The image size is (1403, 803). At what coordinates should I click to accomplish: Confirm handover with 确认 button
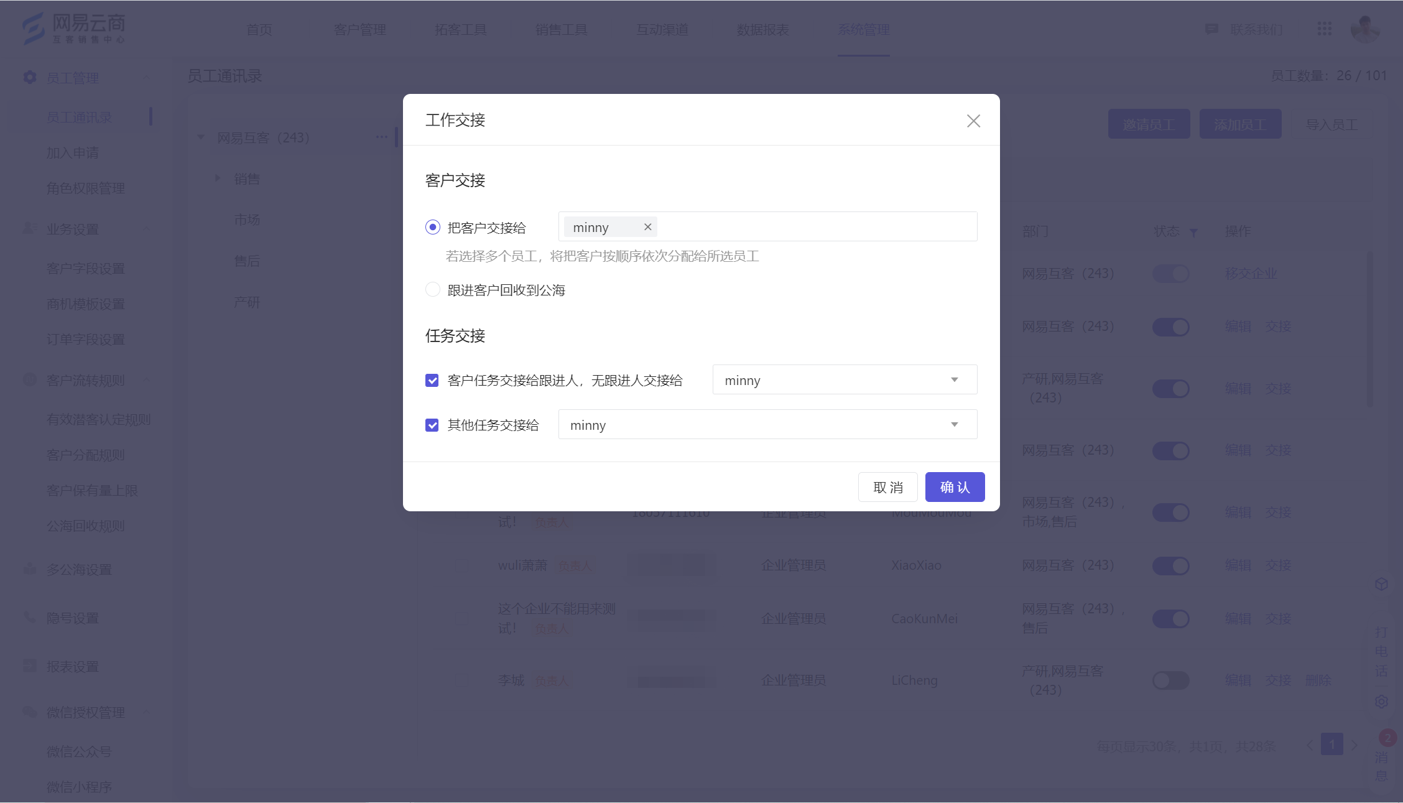pos(955,487)
